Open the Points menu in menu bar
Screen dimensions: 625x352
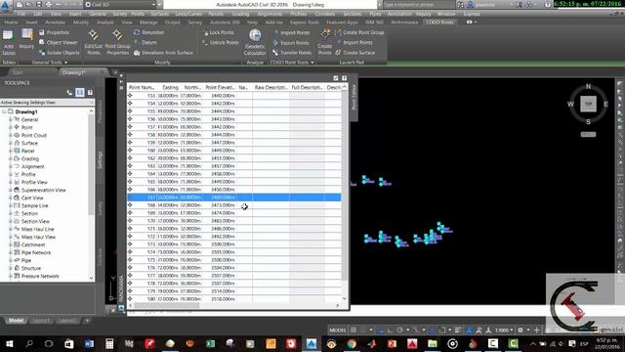click(x=138, y=14)
